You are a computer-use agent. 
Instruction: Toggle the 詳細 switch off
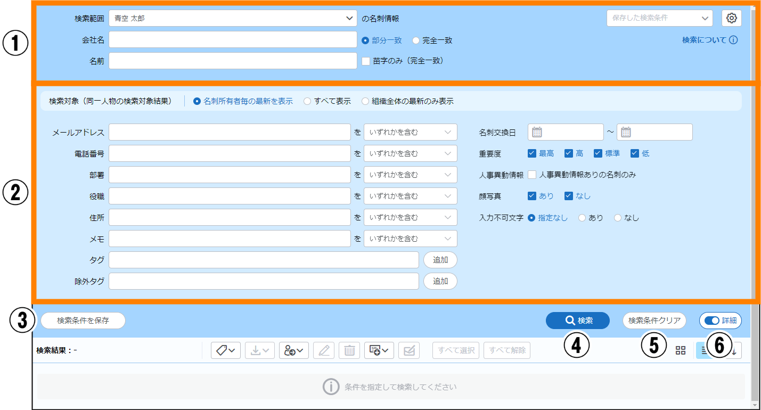click(x=712, y=321)
